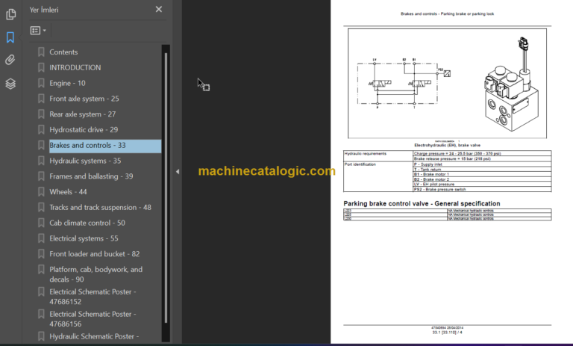Click bookmark icon beside Front axle system
This screenshot has width=573, height=346.
click(41, 99)
